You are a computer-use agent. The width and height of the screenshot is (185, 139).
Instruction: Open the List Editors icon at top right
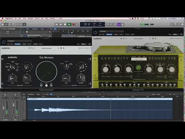tap(172, 24)
